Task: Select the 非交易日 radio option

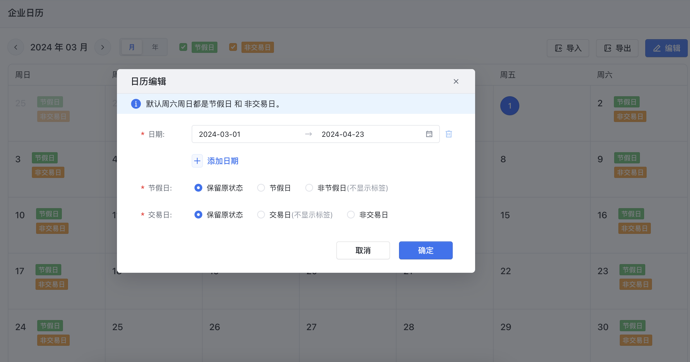Action: (x=351, y=215)
